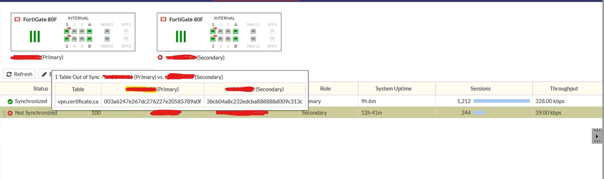The height and width of the screenshot is (179, 604).
Task: Click the red Not Synchronized status icon
Action: pos(10,113)
